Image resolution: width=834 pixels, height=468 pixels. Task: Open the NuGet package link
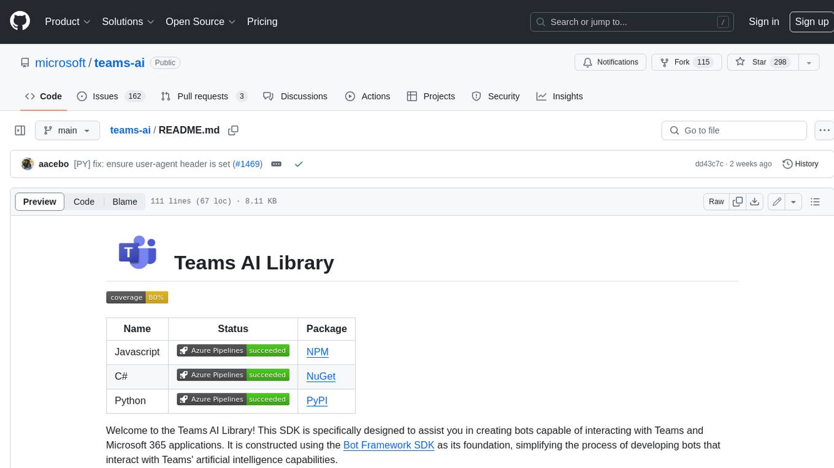tap(321, 376)
